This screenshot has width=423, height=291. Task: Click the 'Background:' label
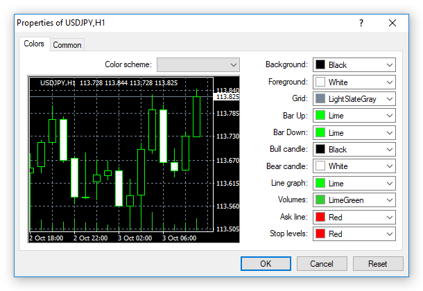click(x=286, y=64)
